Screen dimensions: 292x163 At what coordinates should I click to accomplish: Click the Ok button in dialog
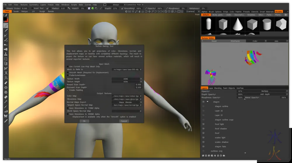[x=84, y=121]
